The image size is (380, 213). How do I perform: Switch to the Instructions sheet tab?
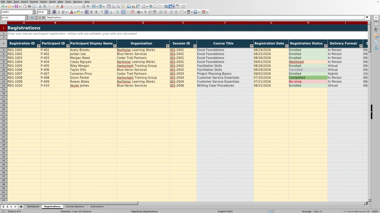pos(97,206)
